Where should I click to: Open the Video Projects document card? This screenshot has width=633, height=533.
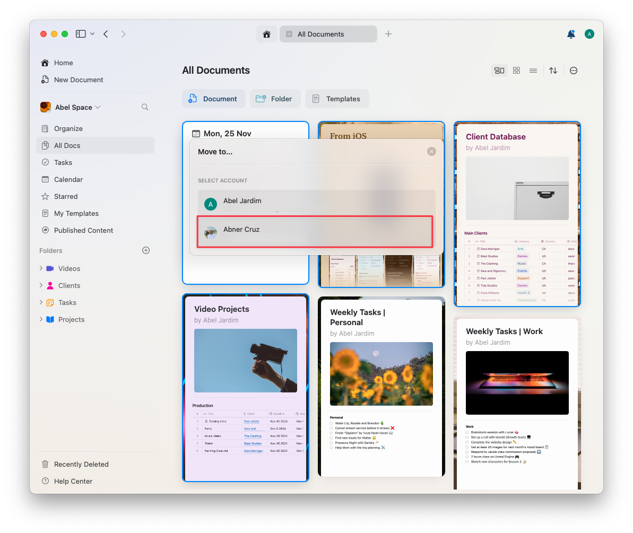246,387
